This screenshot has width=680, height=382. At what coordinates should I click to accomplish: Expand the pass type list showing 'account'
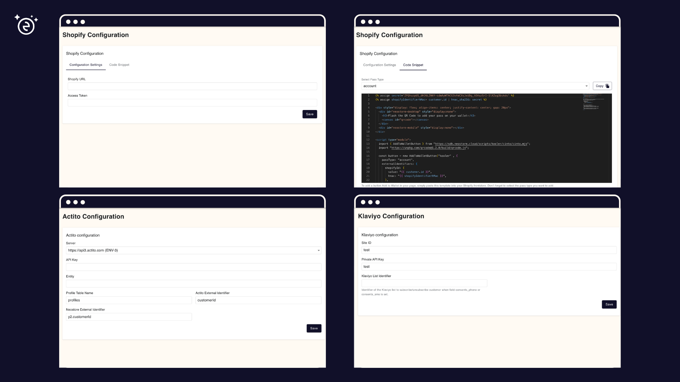(586, 86)
